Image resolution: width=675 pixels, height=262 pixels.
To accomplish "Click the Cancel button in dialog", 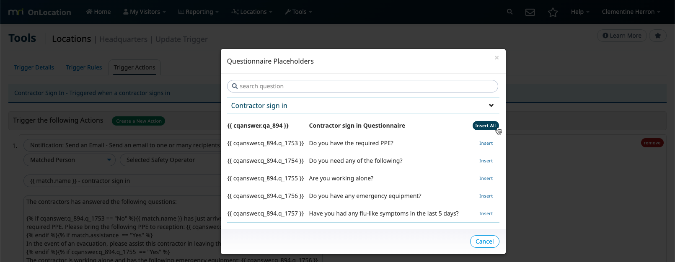I will pyautogui.click(x=484, y=241).
